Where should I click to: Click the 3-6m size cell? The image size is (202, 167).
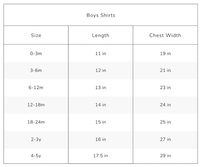click(36, 71)
